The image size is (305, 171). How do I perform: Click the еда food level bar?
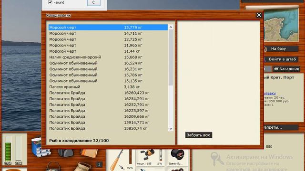[8, 148]
